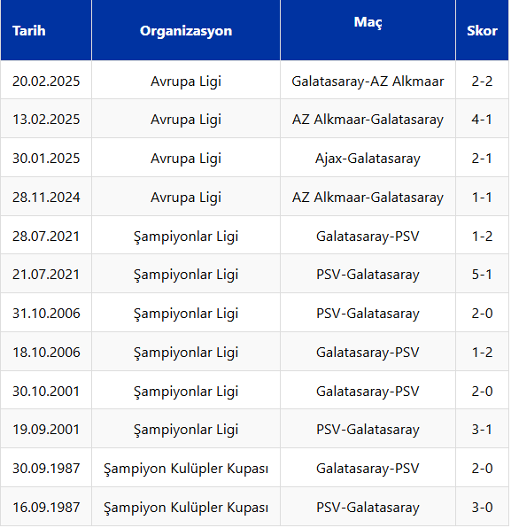This screenshot has width=511, height=528.
Task: Click the date 16.09.1987 cell
Action: [x=46, y=507]
